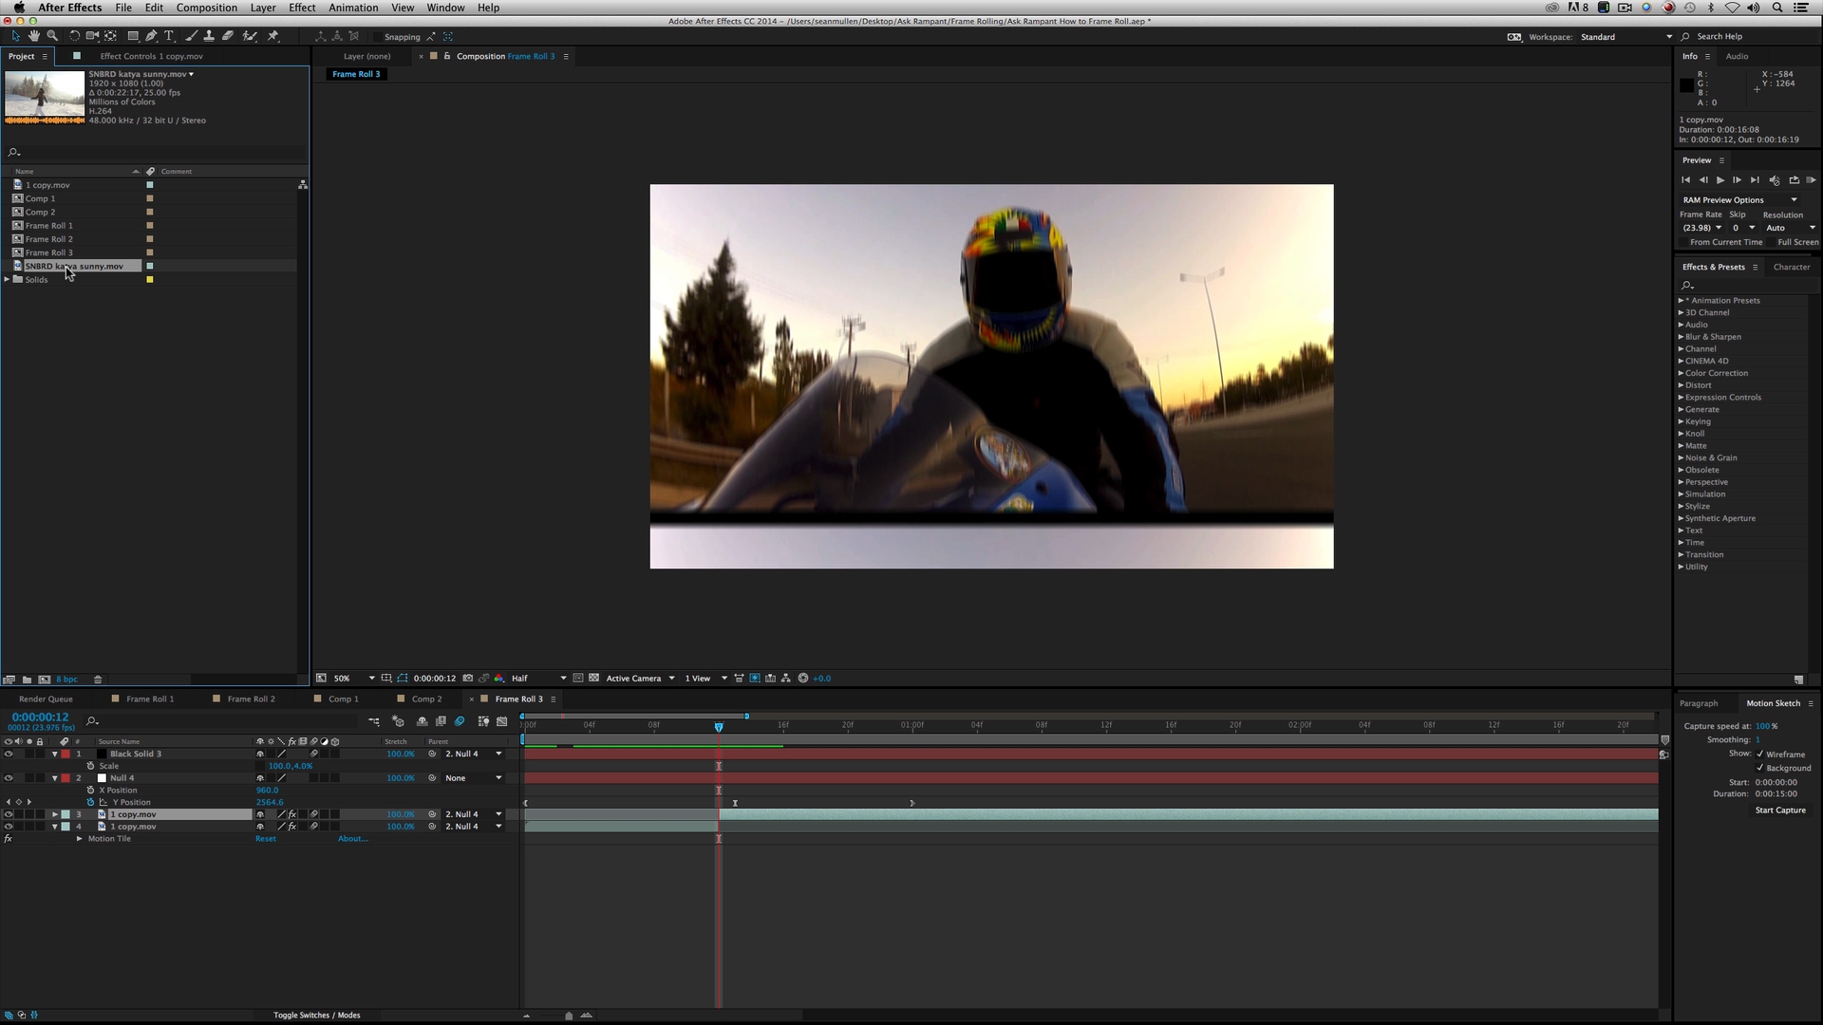Viewport: 1823px width, 1025px height.
Task: Hide Black Solid 3 layer eye
Action: pyautogui.click(x=9, y=754)
